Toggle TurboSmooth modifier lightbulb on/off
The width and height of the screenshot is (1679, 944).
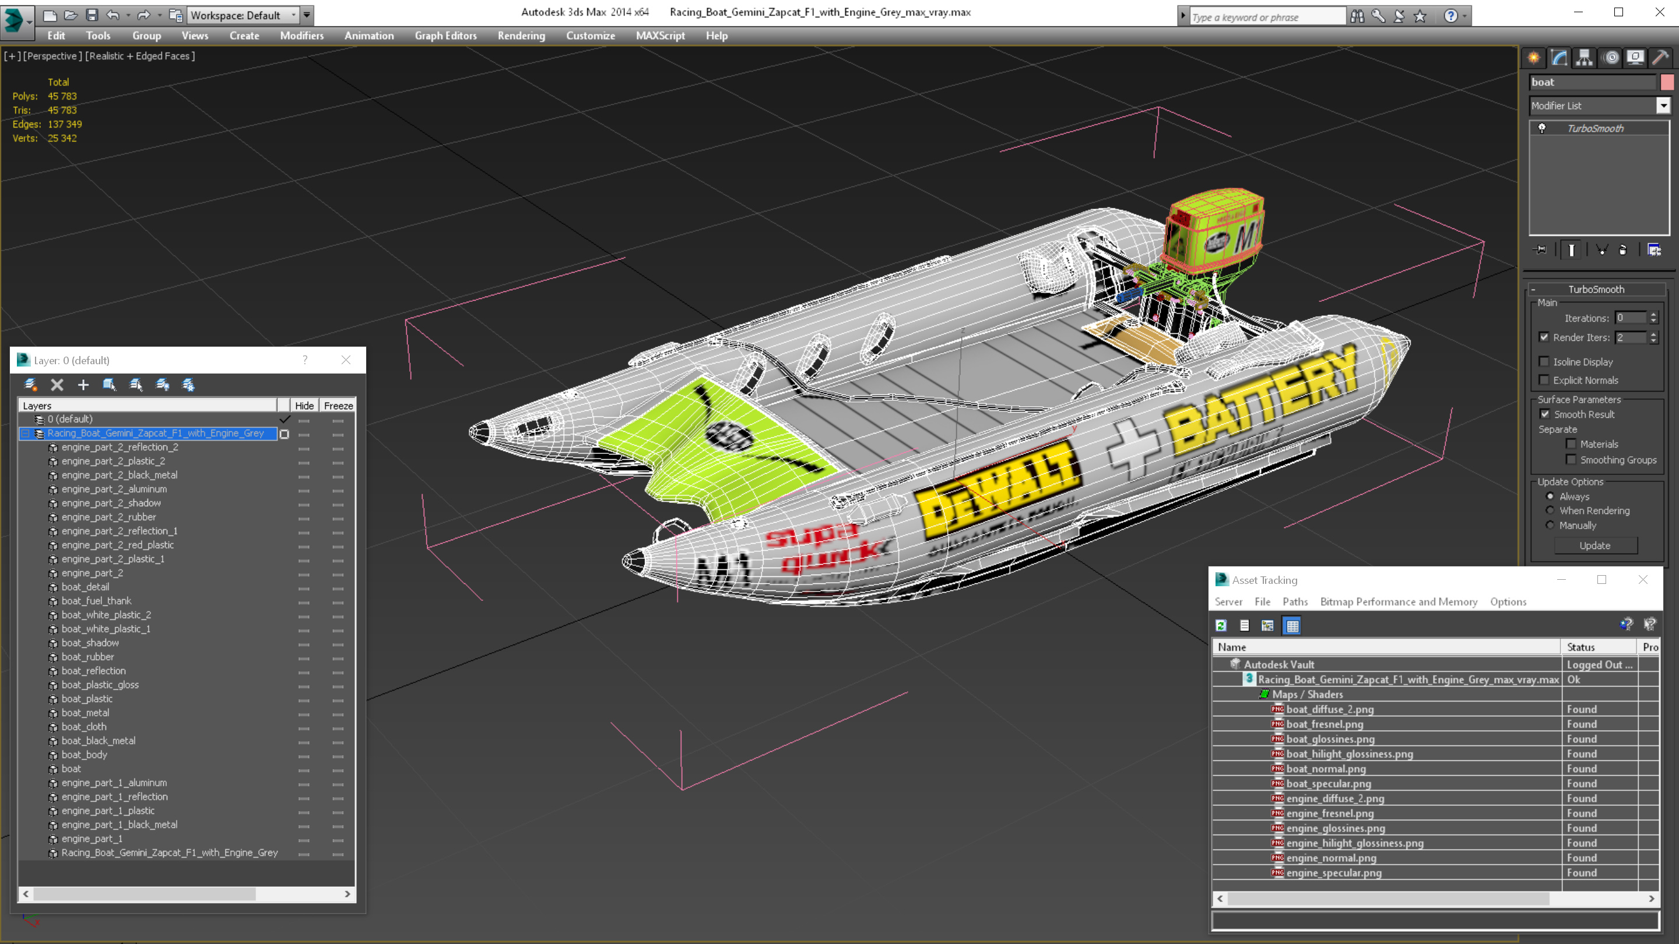tap(1541, 128)
